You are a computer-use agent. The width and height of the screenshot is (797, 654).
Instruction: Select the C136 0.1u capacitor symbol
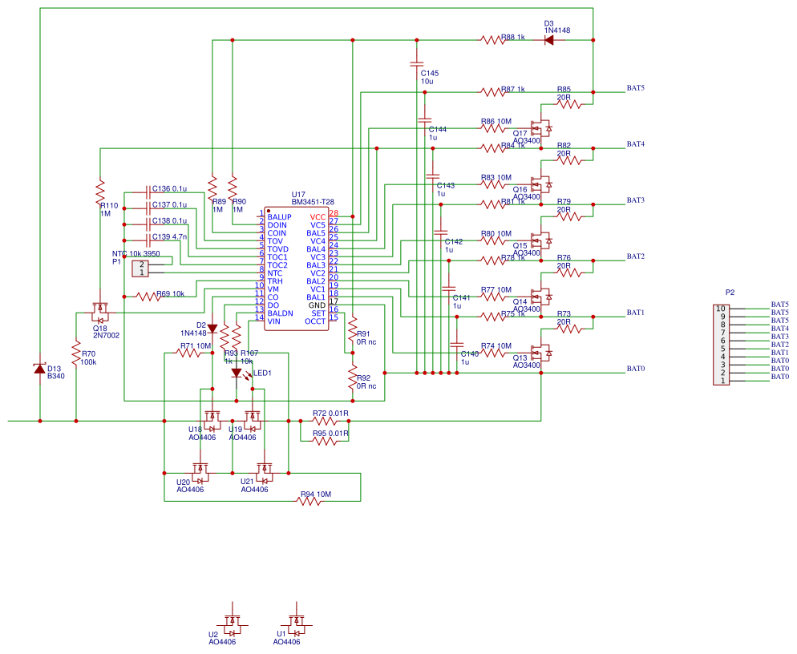[x=148, y=192]
